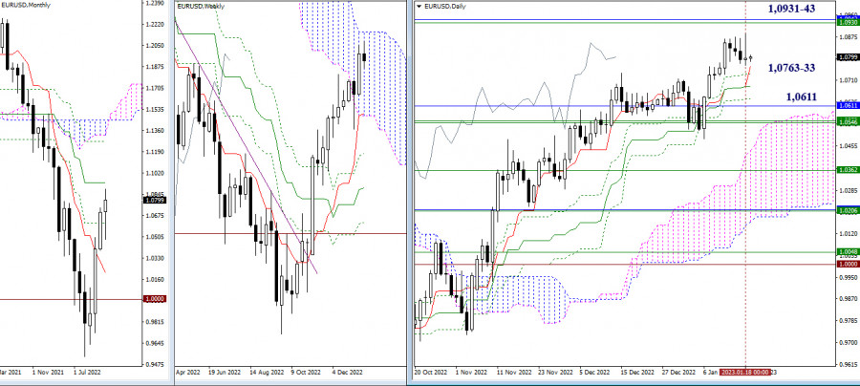The height and width of the screenshot is (386, 860).
Task: Click the red 1.0000 tag on Monthly chart
Action: coord(156,300)
